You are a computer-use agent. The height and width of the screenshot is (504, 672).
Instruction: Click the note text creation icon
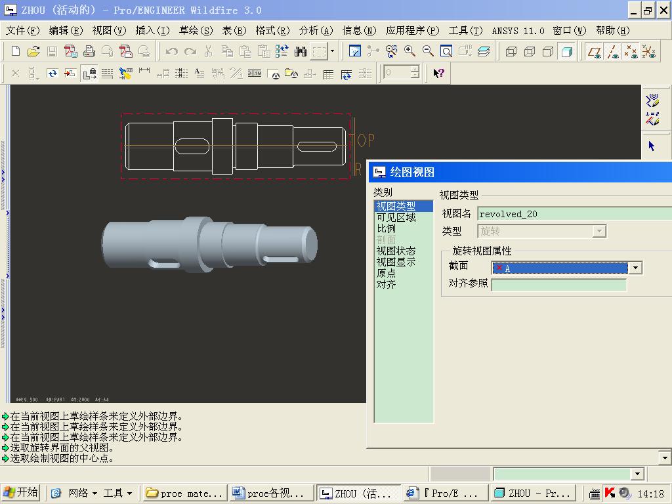click(199, 73)
